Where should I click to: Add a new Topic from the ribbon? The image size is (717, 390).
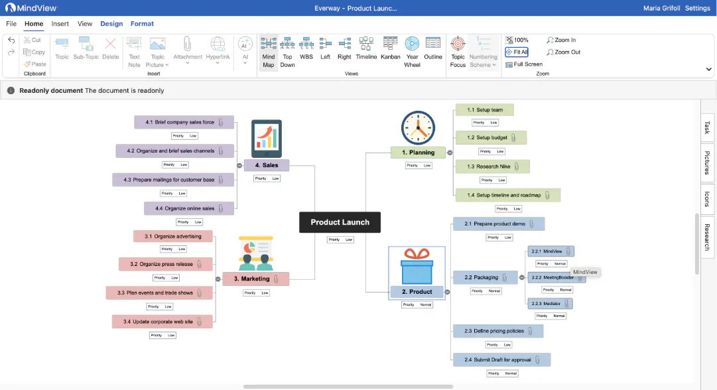click(x=62, y=48)
